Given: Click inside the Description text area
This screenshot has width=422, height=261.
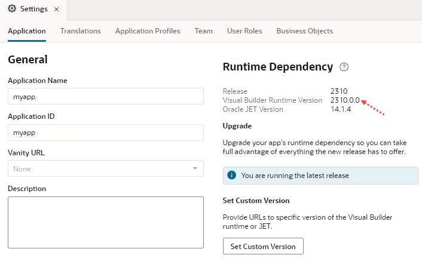Looking at the screenshot, I should point(106,222).
